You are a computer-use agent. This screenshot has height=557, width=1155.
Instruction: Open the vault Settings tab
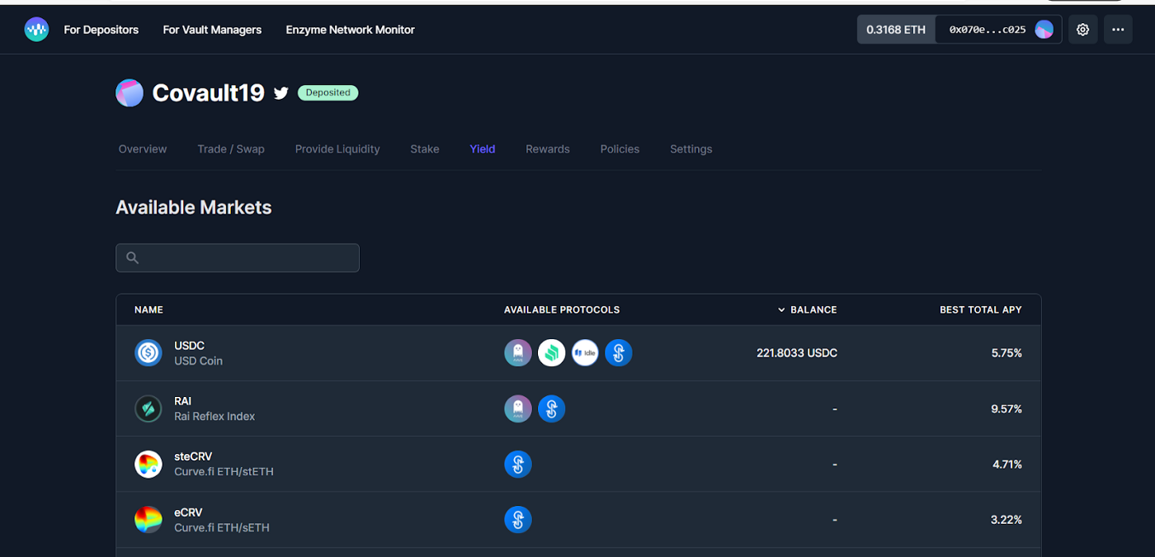pos(691,149)
